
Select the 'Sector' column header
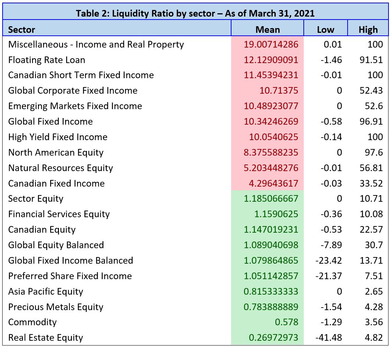coord(22,30)
